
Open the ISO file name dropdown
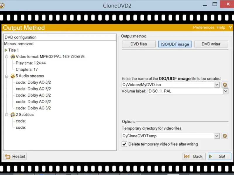click(217, 85)
